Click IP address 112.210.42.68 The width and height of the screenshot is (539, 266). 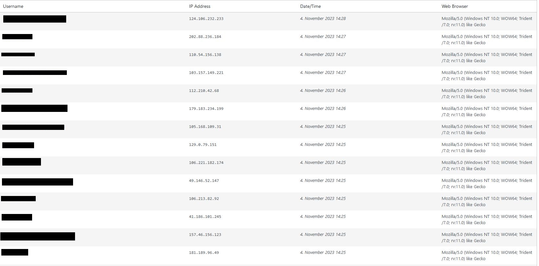[x=204, y=91]
